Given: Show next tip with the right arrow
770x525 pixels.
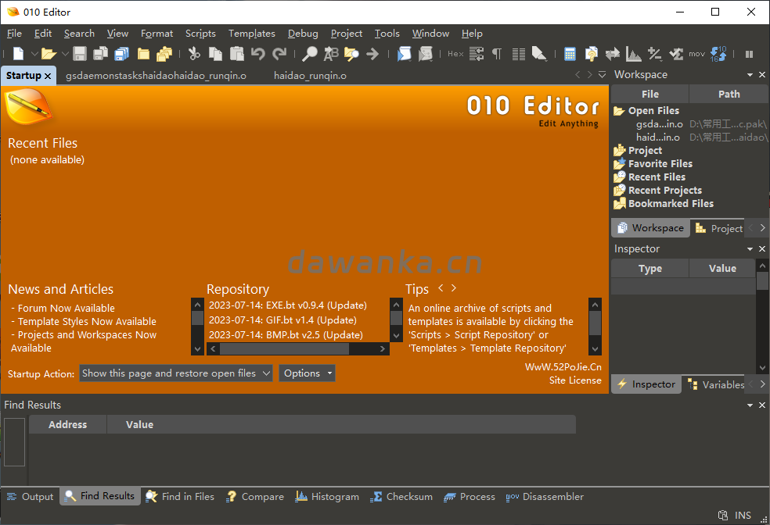Looking at the screenshot, I should point(454,288).
